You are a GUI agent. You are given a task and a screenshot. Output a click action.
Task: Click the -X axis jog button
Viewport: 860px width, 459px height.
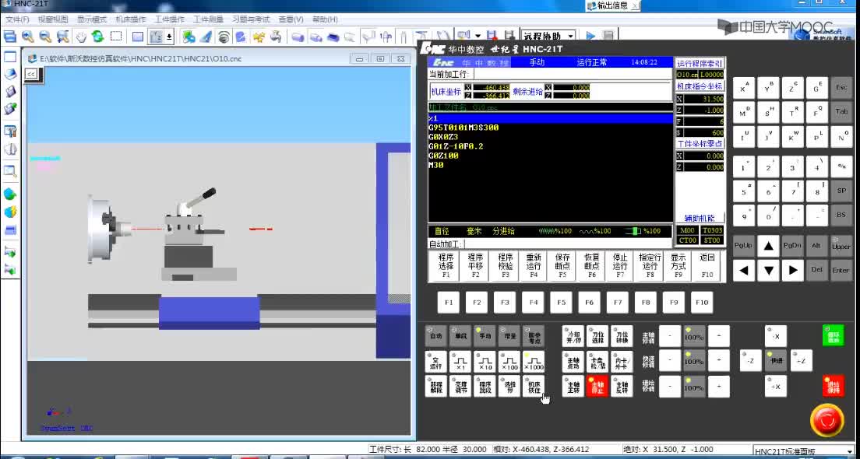click(776, 336)
